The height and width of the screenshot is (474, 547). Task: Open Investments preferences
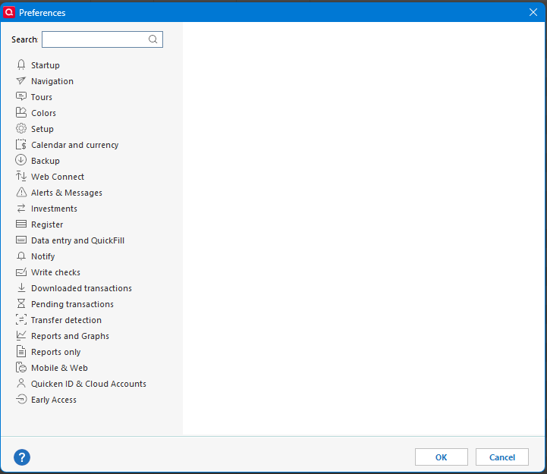pos(54,209)
